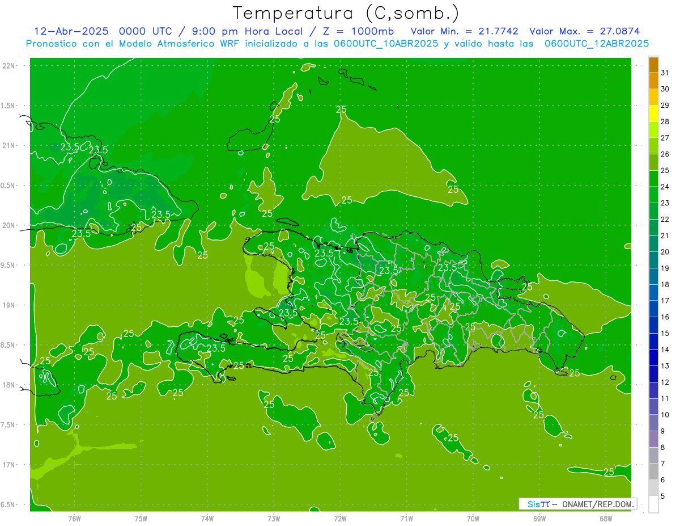The image size is (680, 526).
Task: Click the "9" label on color scale
Action: [663, 431]
